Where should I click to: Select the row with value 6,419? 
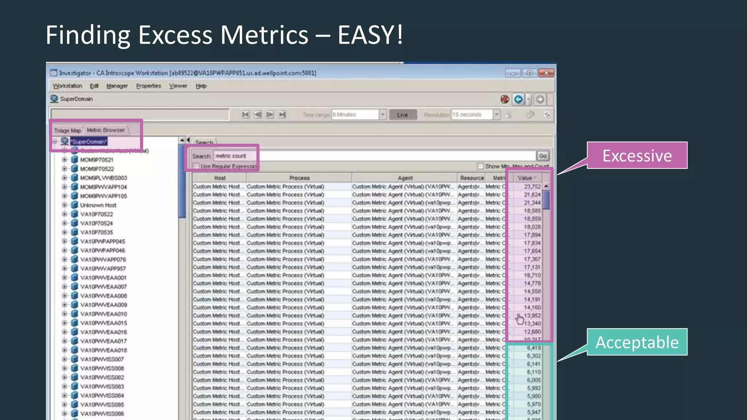pos(367,348)
